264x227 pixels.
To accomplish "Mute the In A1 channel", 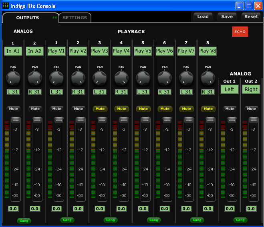I will click(x=14, y=109).
